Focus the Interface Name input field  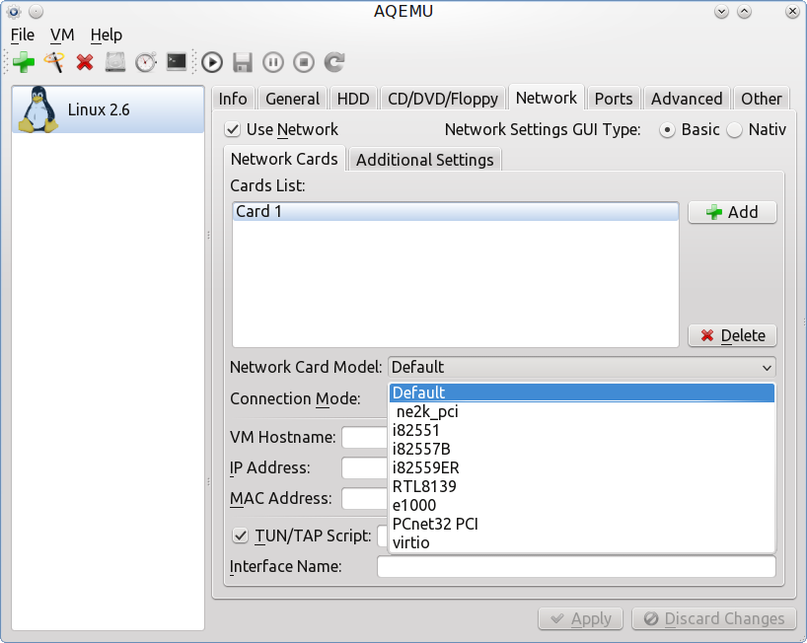tap(576, 566)
